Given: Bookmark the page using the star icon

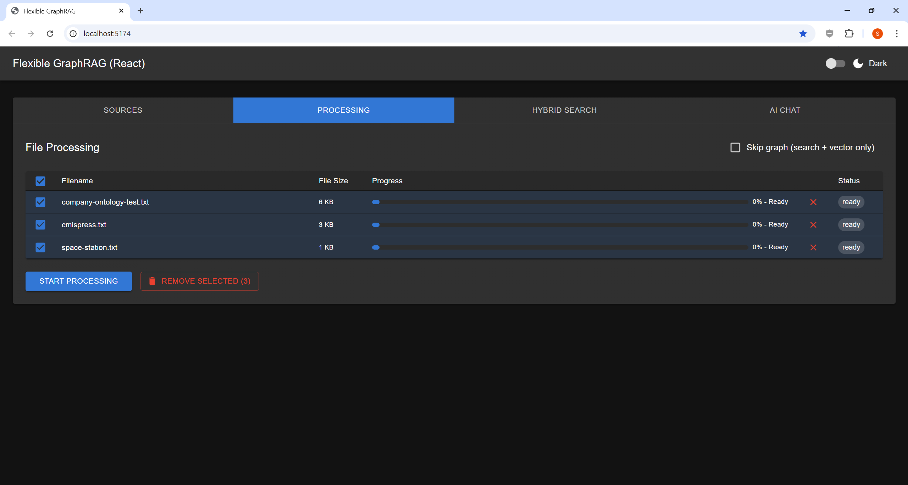Looking at the screenshot, I should pyautogui.click(x=803, y=33).
